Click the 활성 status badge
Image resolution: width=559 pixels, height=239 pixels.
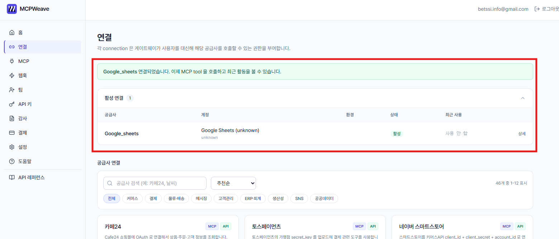coord(397,133)
